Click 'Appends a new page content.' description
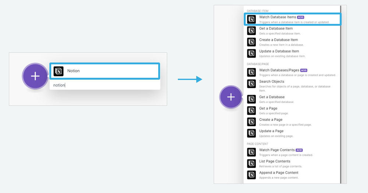Viewport: 368px width, 193px height. [279, 178]
